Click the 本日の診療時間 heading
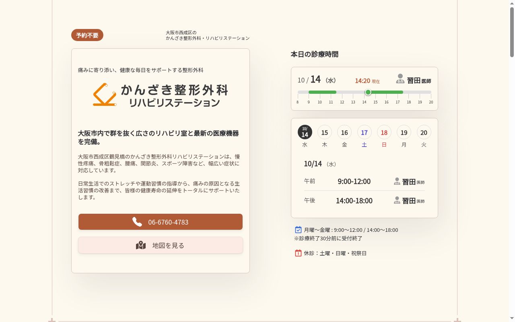This screenshot has width=515, height=322. 315,54
